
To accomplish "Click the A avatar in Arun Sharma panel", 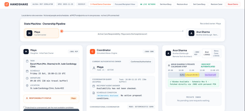I will point(168,53).
